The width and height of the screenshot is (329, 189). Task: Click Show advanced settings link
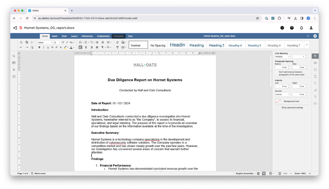pos(292,108)
